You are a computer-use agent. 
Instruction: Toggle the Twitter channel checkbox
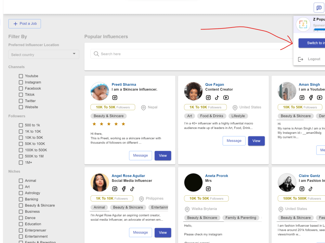click(21, 101)
